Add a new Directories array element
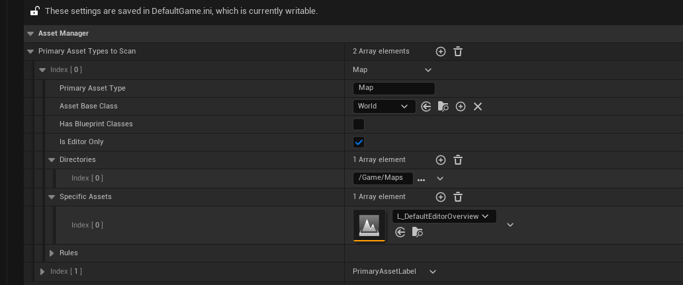This screenshot has height=285, width=683. point(441,160)
